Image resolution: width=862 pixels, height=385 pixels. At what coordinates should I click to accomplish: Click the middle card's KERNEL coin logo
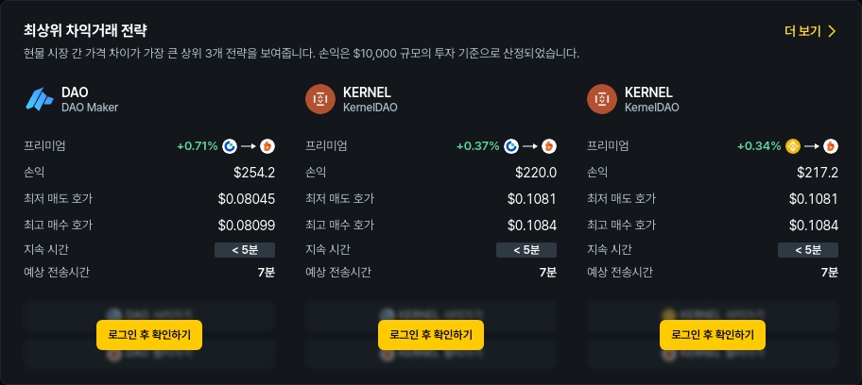point(319,99)
